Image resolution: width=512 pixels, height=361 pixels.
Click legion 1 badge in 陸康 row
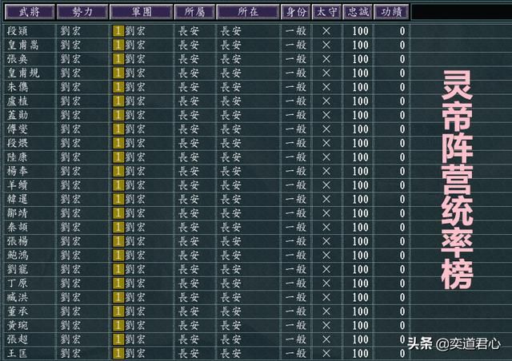(118, 157)
